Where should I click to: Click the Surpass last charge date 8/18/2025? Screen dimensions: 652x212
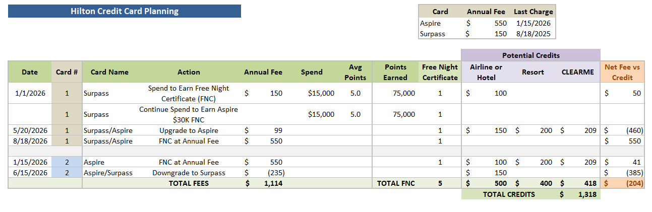coord(534,34)
